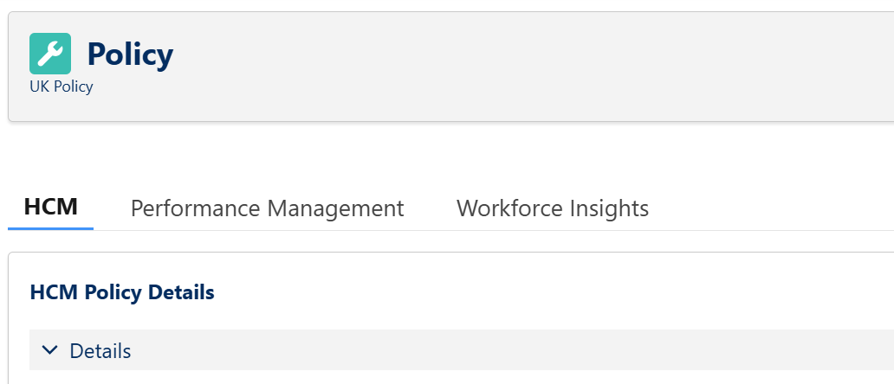Select the HCM tab

(x=51, y=208)
